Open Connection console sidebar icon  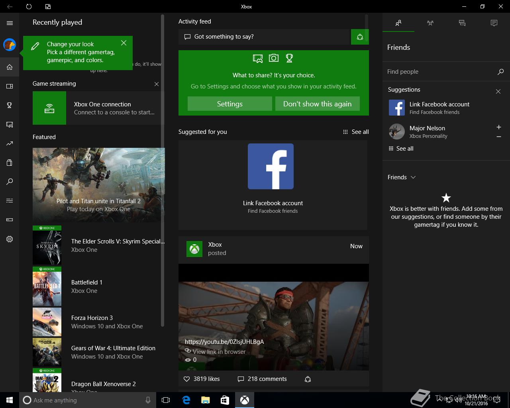click(x=10, y=220)
